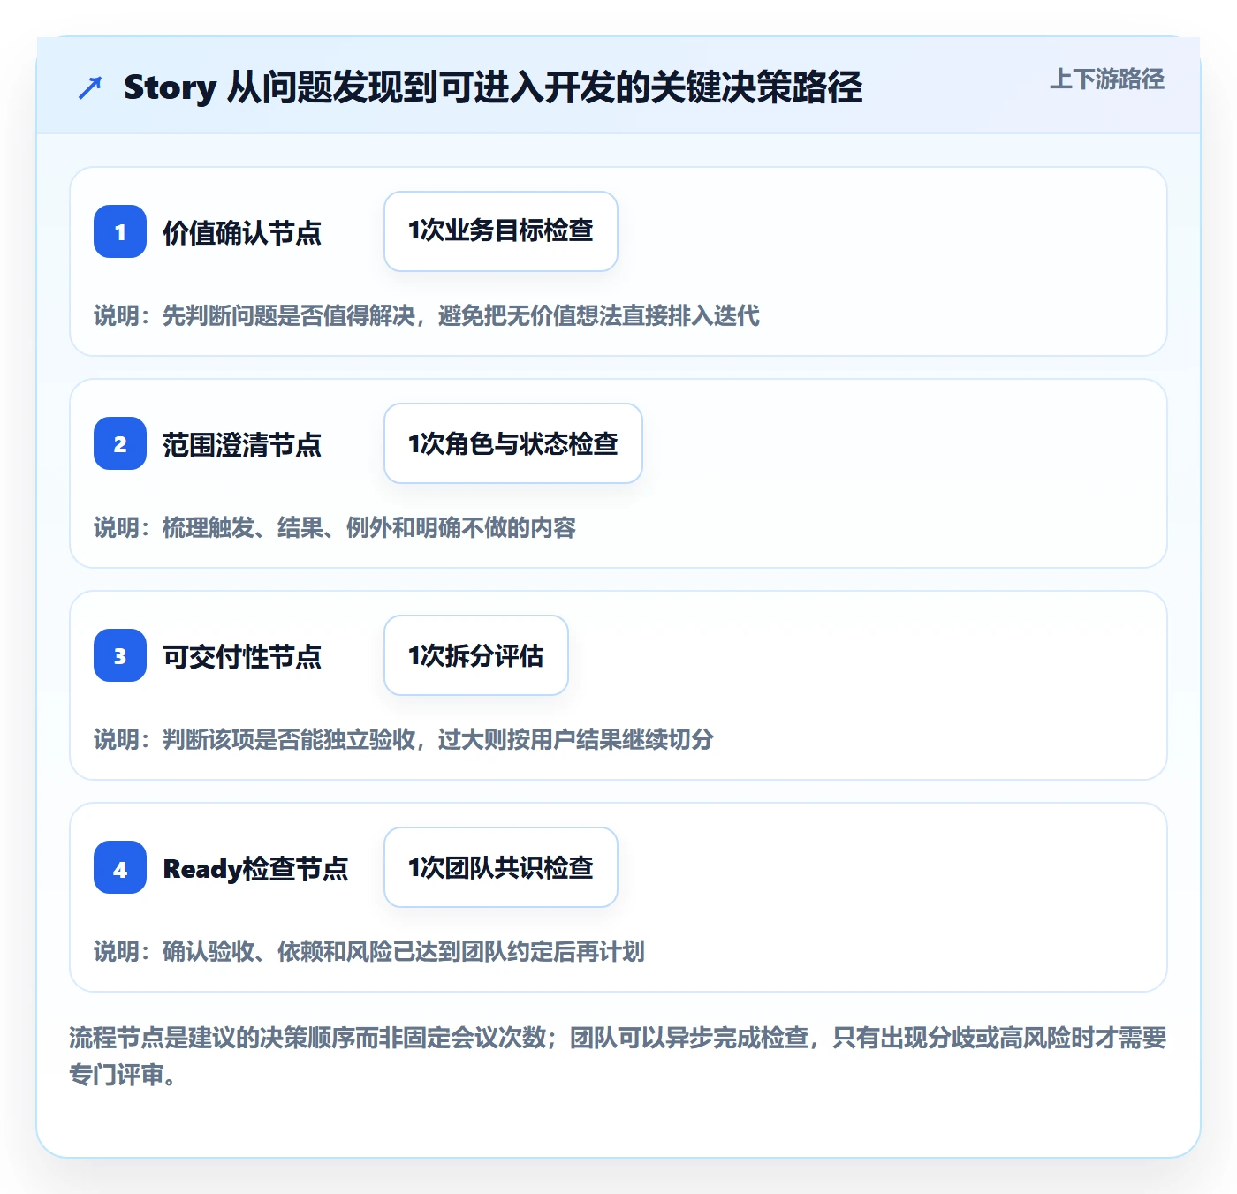Click the blue step number 3 badge

[120, 655]
